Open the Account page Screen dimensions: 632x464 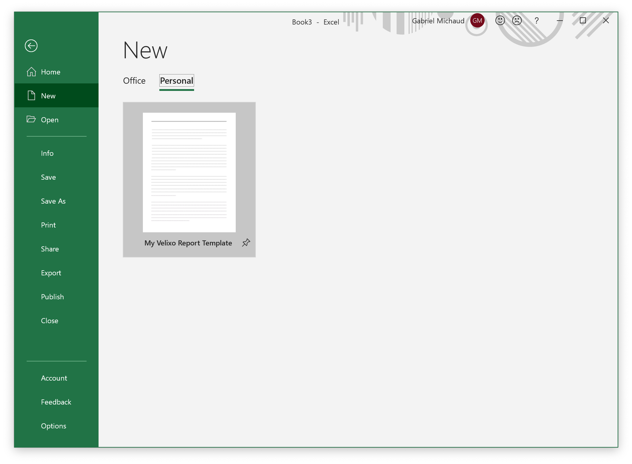tap(56, 378)
